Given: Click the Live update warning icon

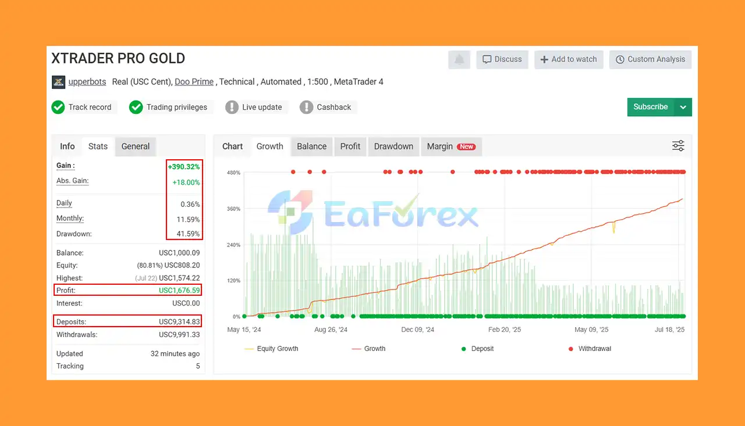Looking at the screenshot, I should click(232, 107).
